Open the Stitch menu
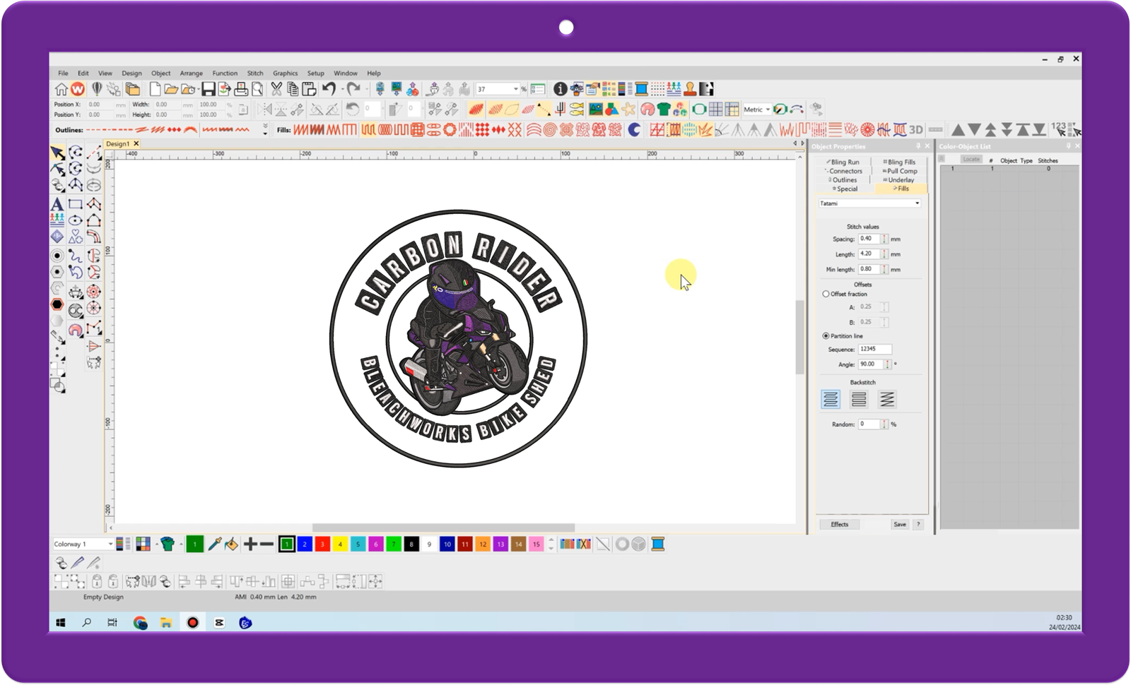 pos(255,73)
